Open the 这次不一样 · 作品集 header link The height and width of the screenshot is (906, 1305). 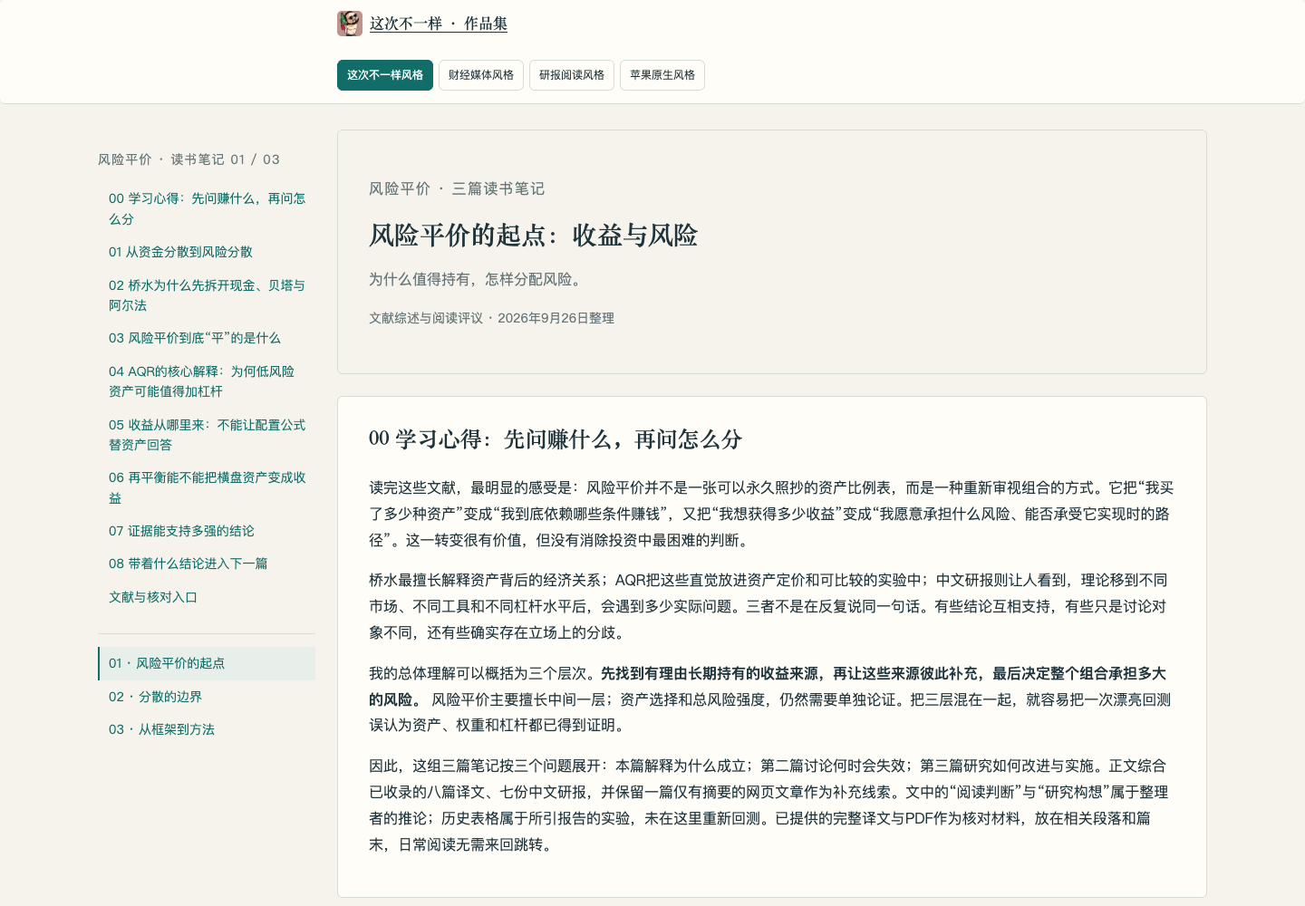(439, 24)
